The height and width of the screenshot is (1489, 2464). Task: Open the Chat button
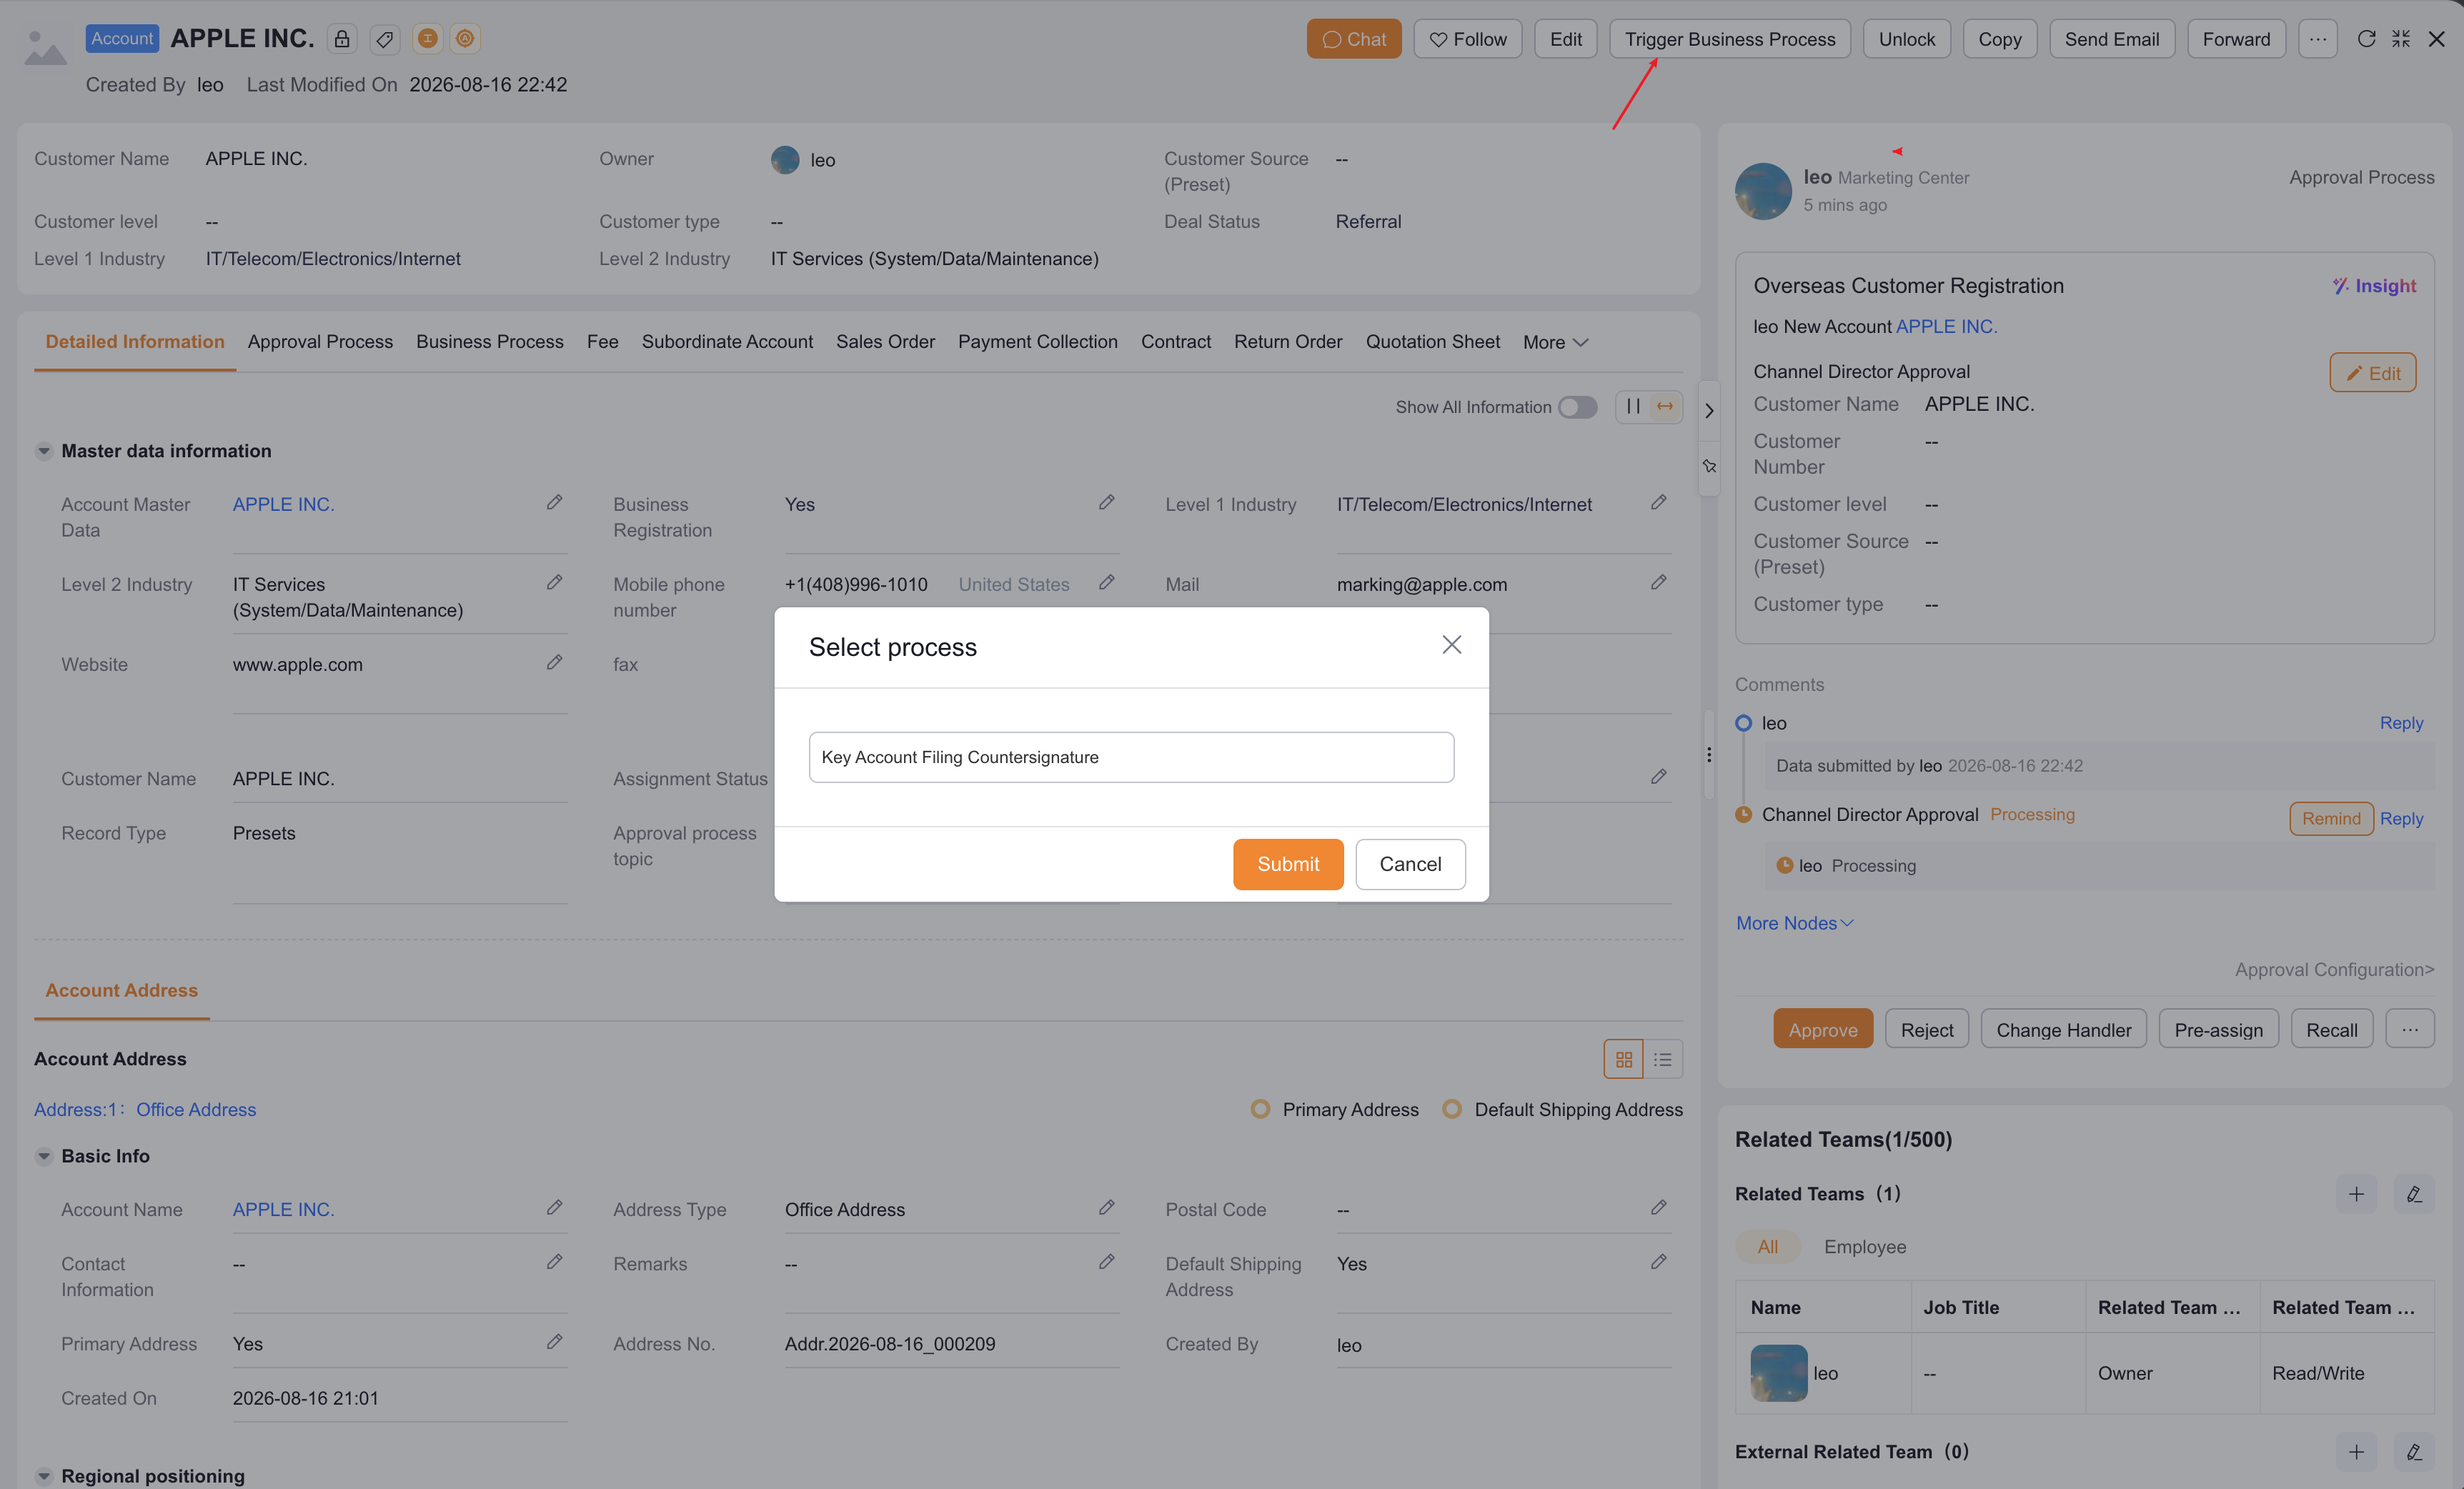tap(1354, 39)
